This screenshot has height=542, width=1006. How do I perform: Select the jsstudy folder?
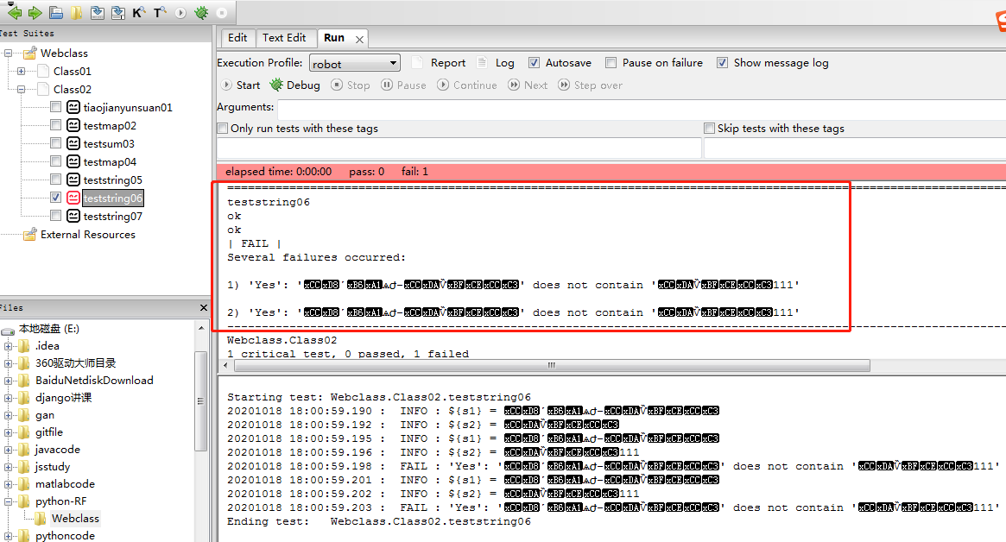click(x=53, y=467)
